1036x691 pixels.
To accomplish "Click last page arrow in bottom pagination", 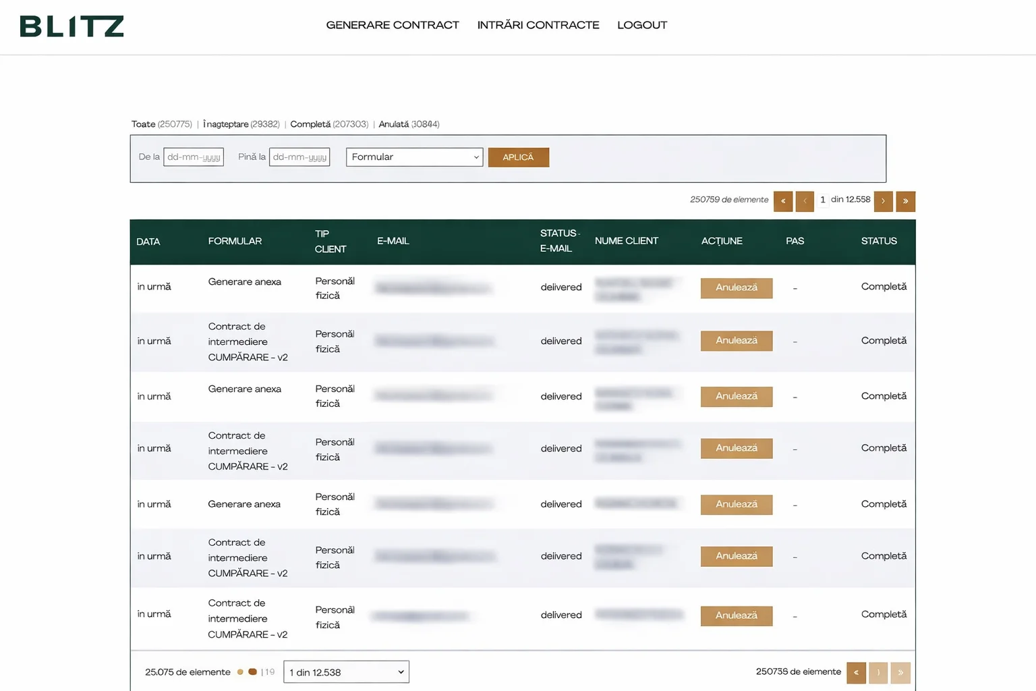I will (x=900, y=673).
